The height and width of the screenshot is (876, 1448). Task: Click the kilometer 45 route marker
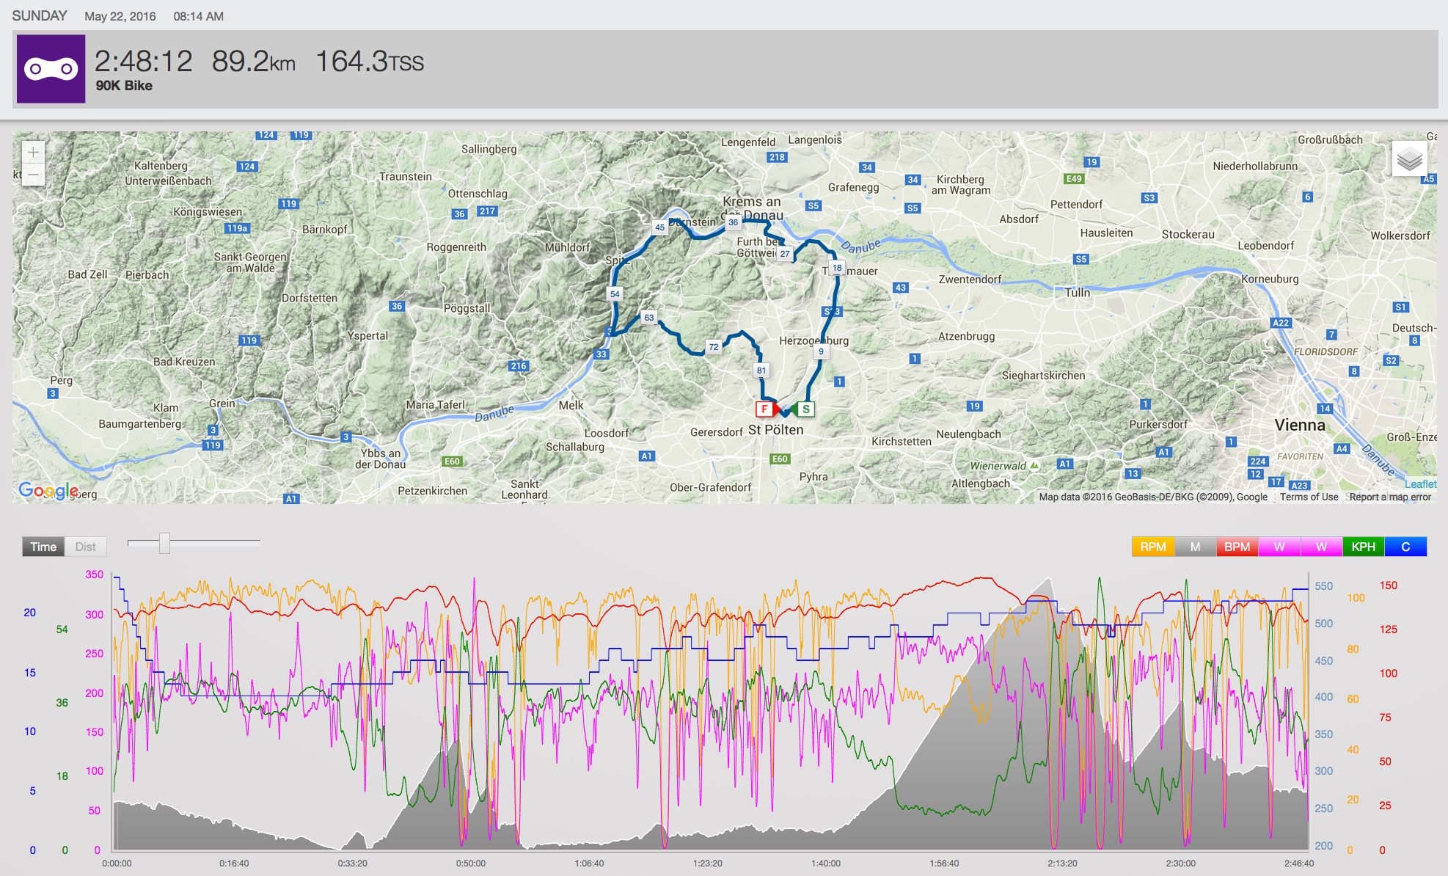(659, 227)
